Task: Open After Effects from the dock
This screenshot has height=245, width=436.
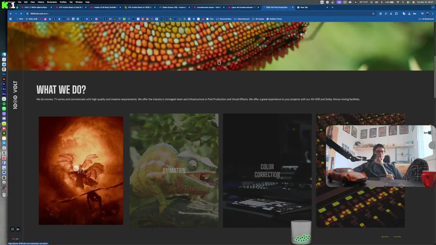Action: pyautogui.click(x=4, y=89)
